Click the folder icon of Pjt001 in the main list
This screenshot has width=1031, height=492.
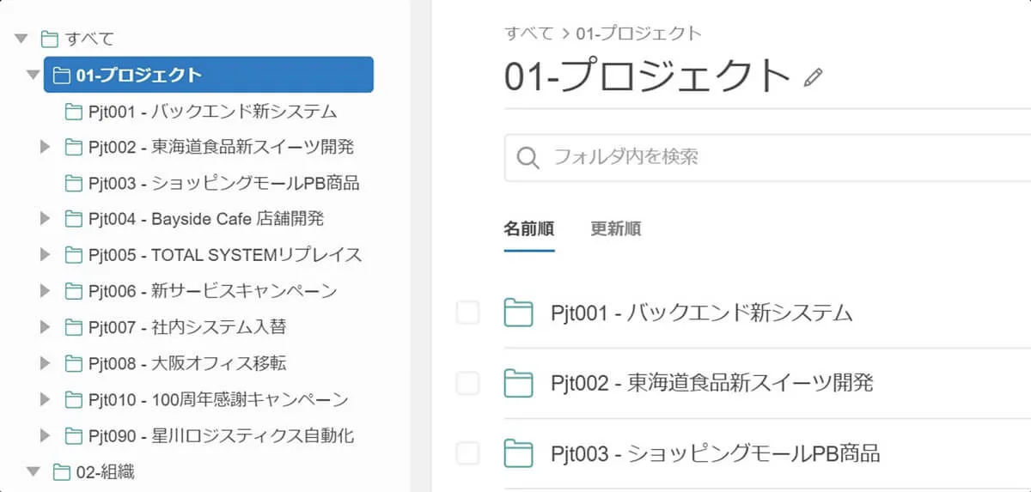(518, 313)
